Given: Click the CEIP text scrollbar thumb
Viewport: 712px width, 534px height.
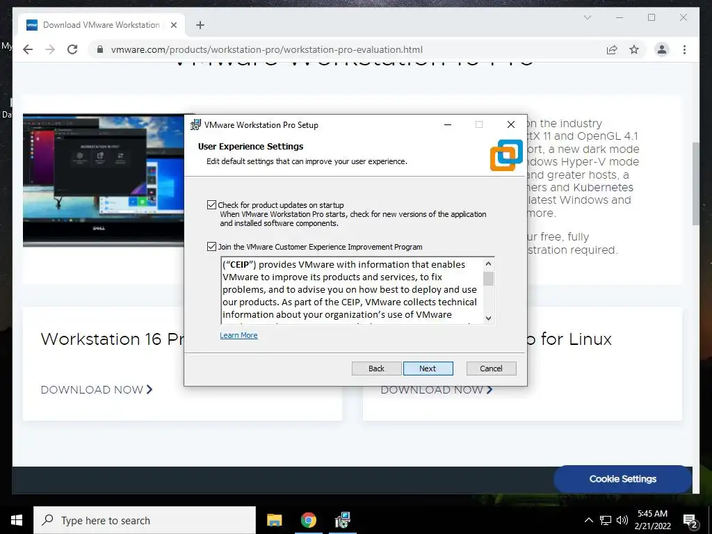Looking at the screenshot, I should click(x=488, y=278).
